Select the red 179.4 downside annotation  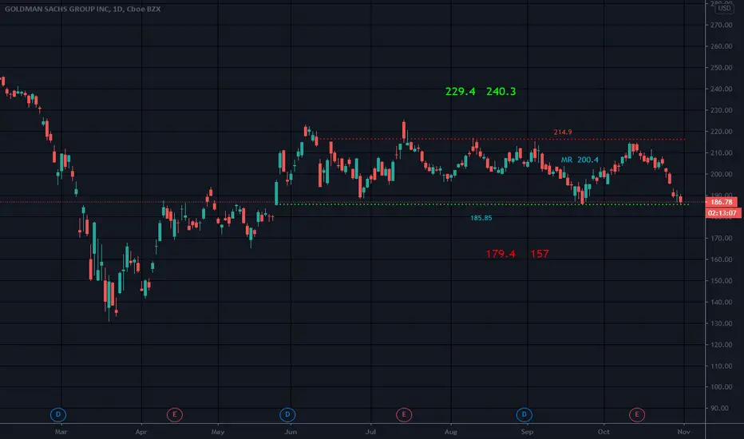pos(501,254)
